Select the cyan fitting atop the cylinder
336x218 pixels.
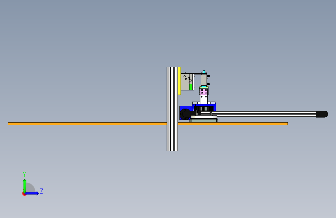204,72
